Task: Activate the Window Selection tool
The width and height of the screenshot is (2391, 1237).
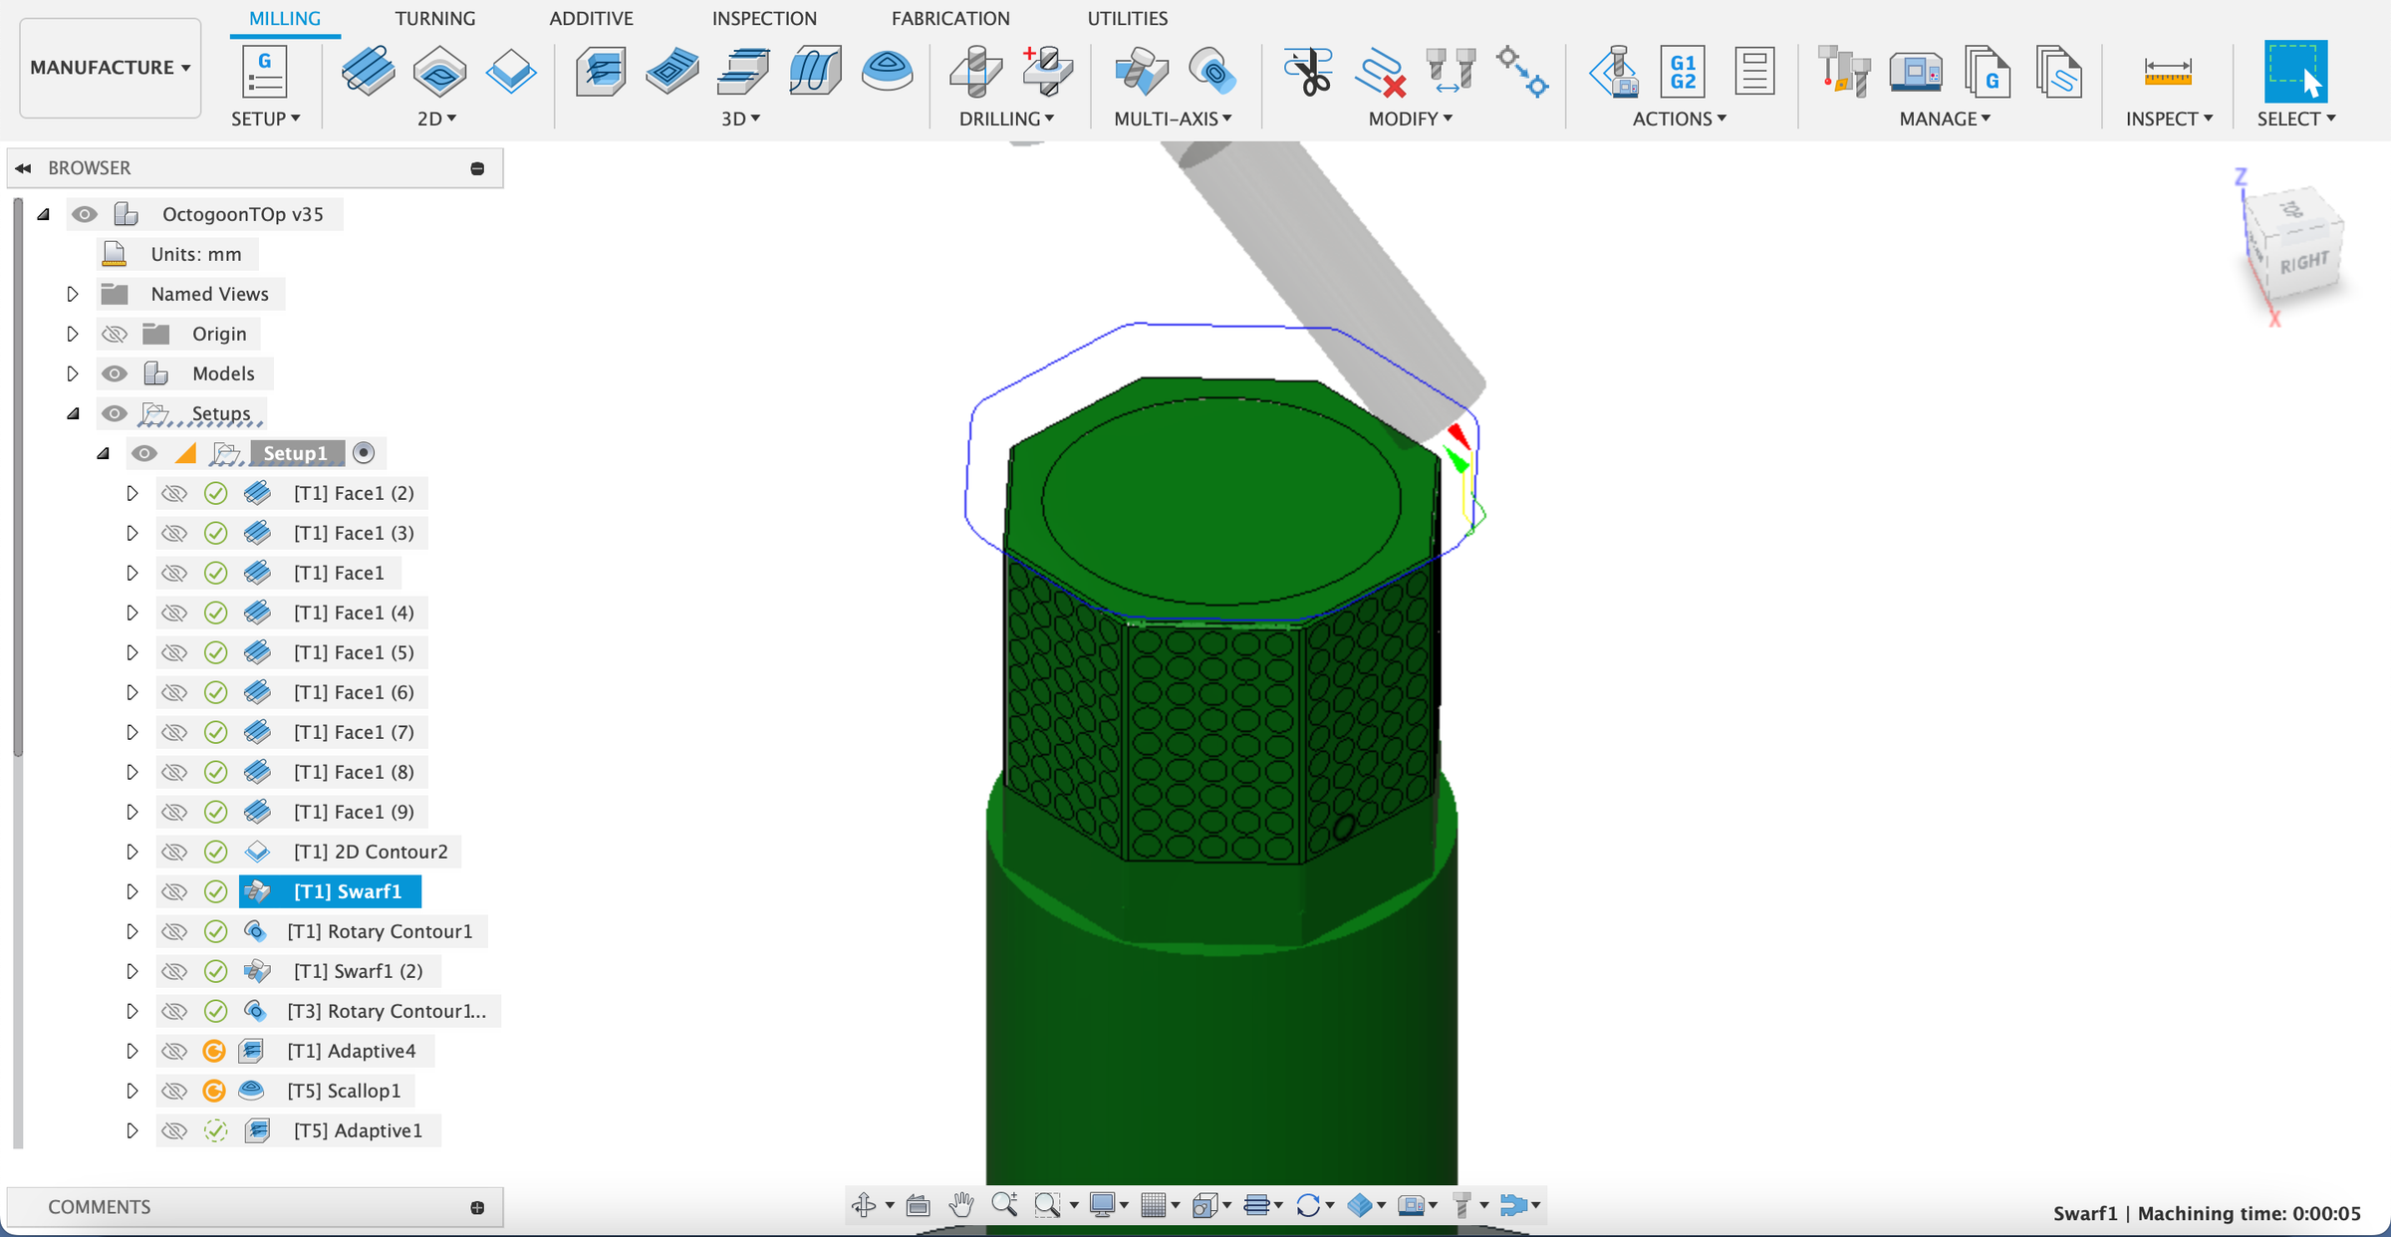Action: click(x=2296, y=71)
